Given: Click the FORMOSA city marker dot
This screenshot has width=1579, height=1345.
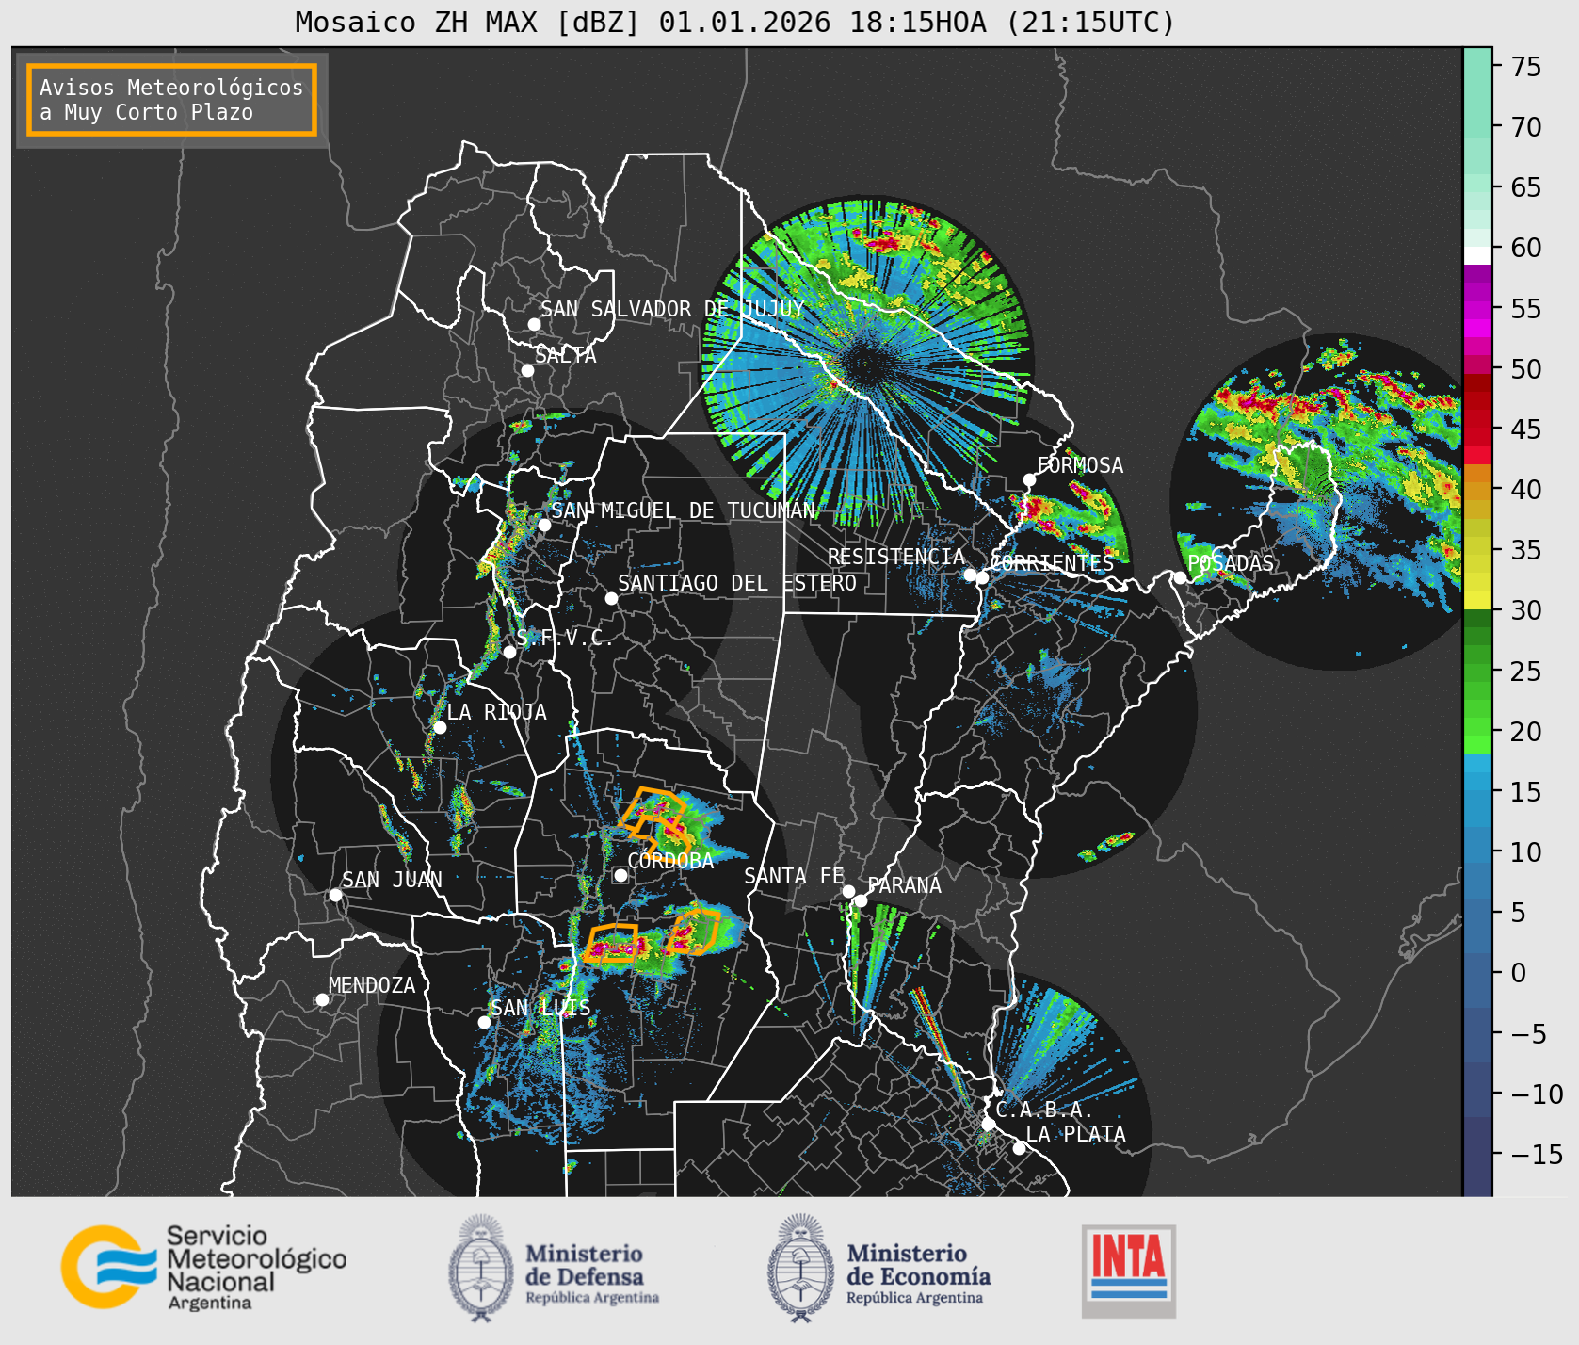Looking at the screenshot, I should (x=1029, y=479).
